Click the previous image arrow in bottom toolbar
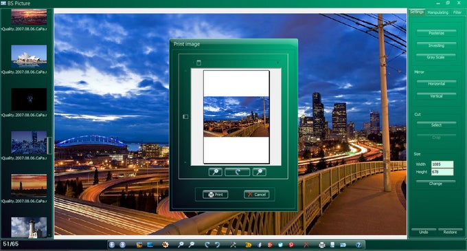The image size is (467, 251). (112, 245)
